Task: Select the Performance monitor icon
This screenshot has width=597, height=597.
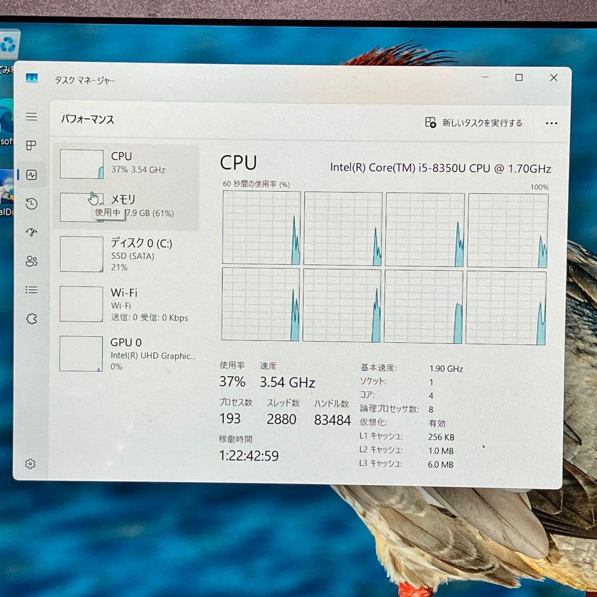Action: click(32, 175)
